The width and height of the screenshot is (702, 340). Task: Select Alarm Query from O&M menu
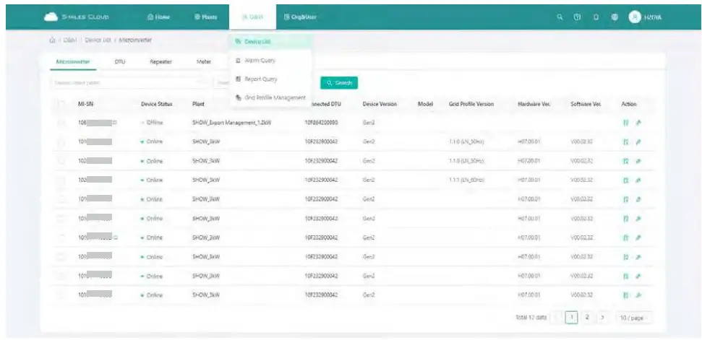point(270,61)
